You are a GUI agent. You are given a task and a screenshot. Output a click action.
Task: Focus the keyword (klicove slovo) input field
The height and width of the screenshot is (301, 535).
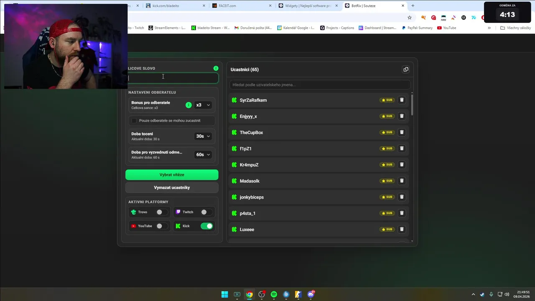click(172, 78)
